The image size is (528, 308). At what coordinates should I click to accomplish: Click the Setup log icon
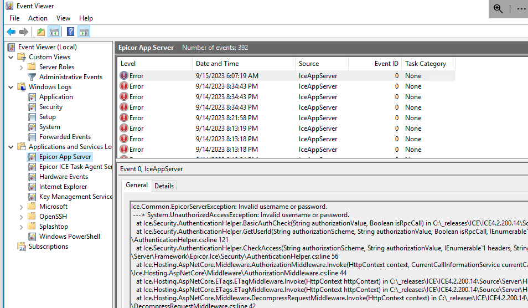tap(32, 117)
